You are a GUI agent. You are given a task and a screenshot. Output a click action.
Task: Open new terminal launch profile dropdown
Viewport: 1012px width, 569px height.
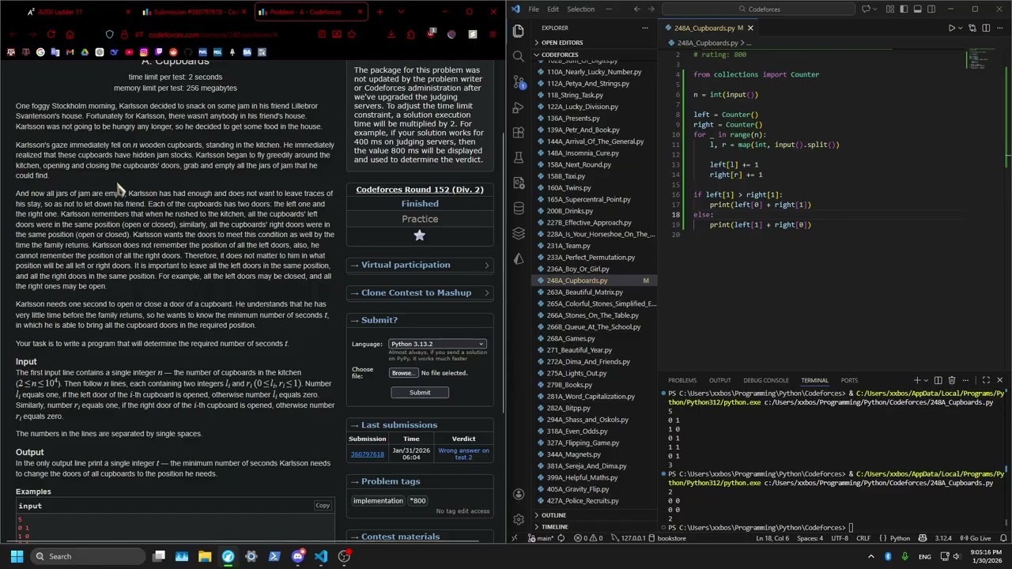pyautogui.click(x=926, y=380)
